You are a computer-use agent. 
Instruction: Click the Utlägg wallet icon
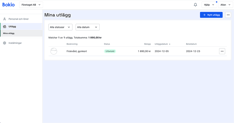[5, 27]
